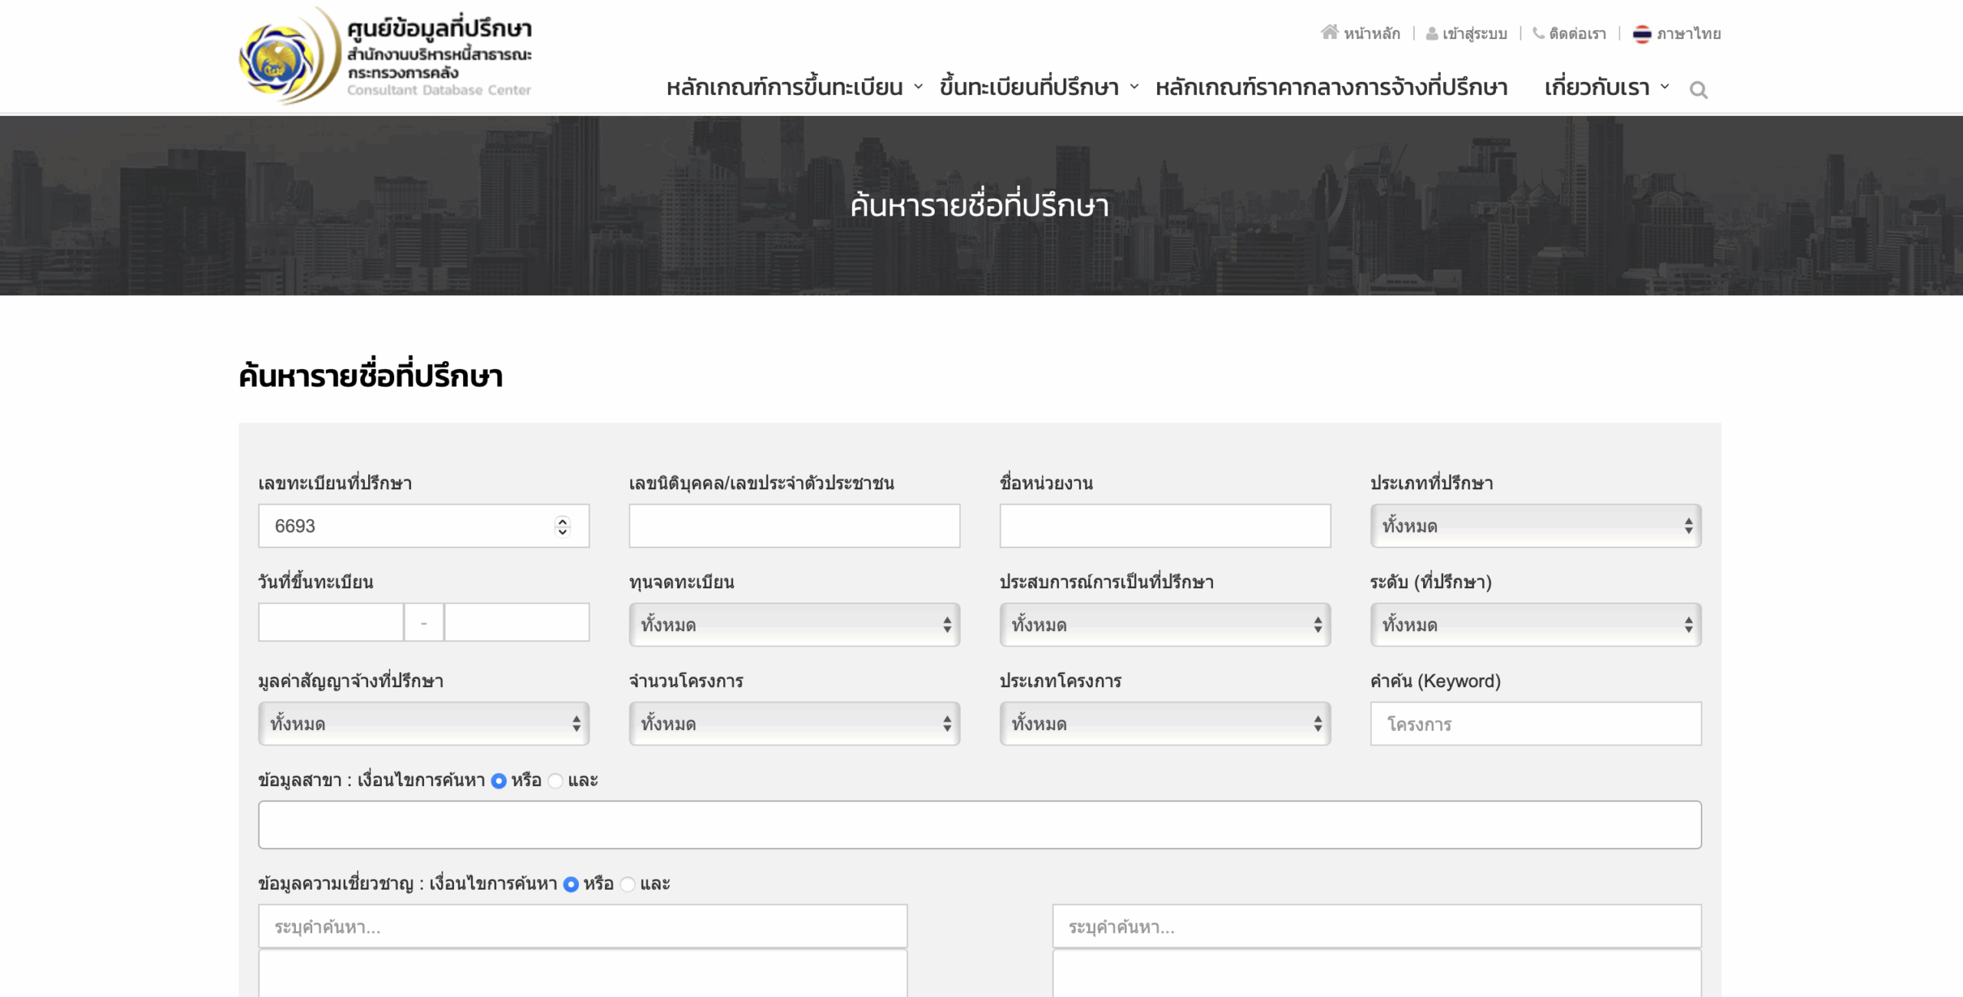Image resolution: width=1963 pixels, height=997 pixels.
Task: Click the home icon beside หน้าหลัก
Action: [x=1328, y=33]
